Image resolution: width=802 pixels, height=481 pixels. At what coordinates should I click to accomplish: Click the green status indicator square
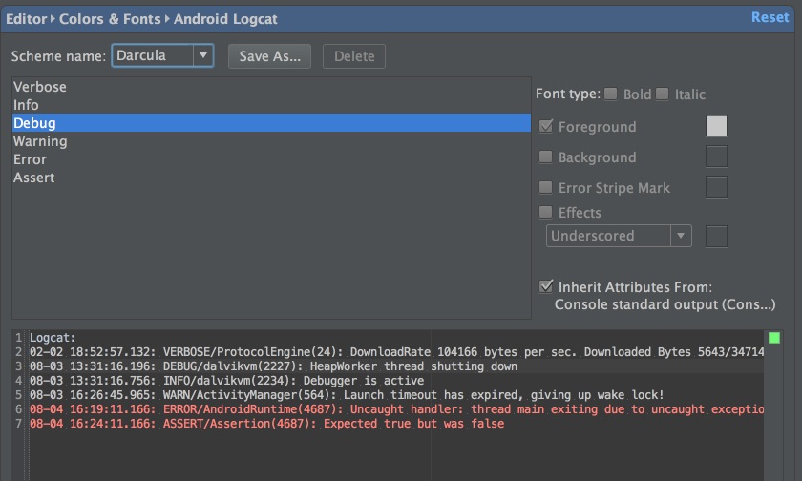(x=773, y=338)
